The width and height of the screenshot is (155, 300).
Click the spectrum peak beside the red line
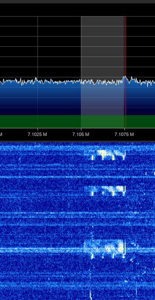click(124, 77)
